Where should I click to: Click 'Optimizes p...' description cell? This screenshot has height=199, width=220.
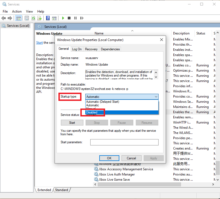pos(183,71)
